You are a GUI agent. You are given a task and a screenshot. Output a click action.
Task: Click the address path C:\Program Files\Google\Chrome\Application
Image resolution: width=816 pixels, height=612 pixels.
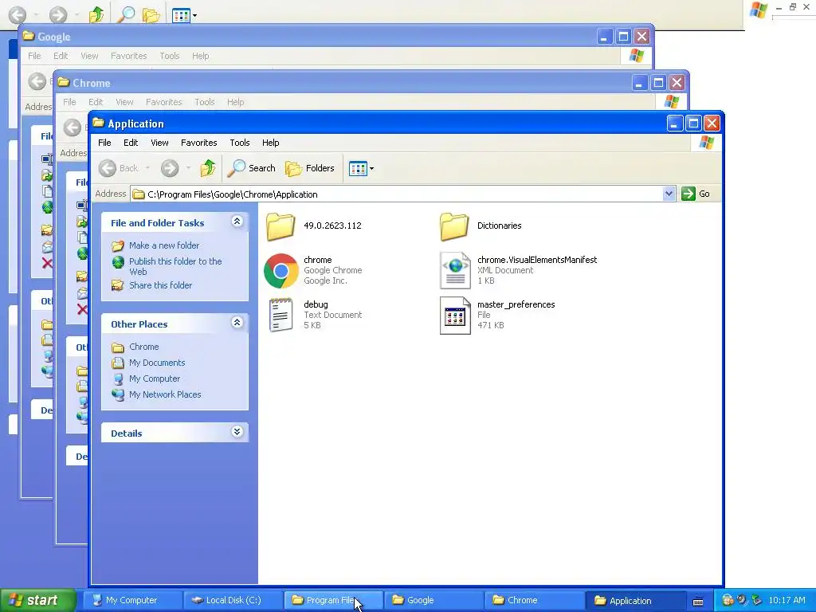point(232,194)
